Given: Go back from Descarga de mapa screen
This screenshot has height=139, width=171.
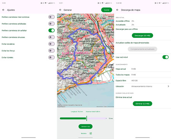Looking at the screenshot, I should [117, 10].
